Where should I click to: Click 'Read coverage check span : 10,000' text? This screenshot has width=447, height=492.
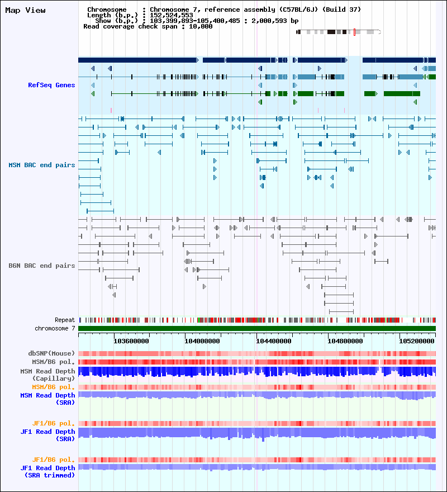(148, 27)
